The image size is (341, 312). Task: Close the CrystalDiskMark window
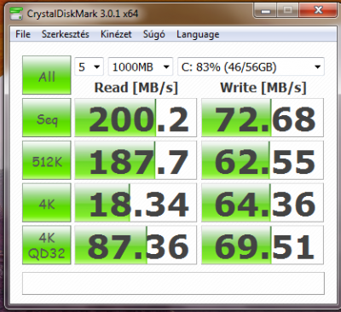point(318,11)
